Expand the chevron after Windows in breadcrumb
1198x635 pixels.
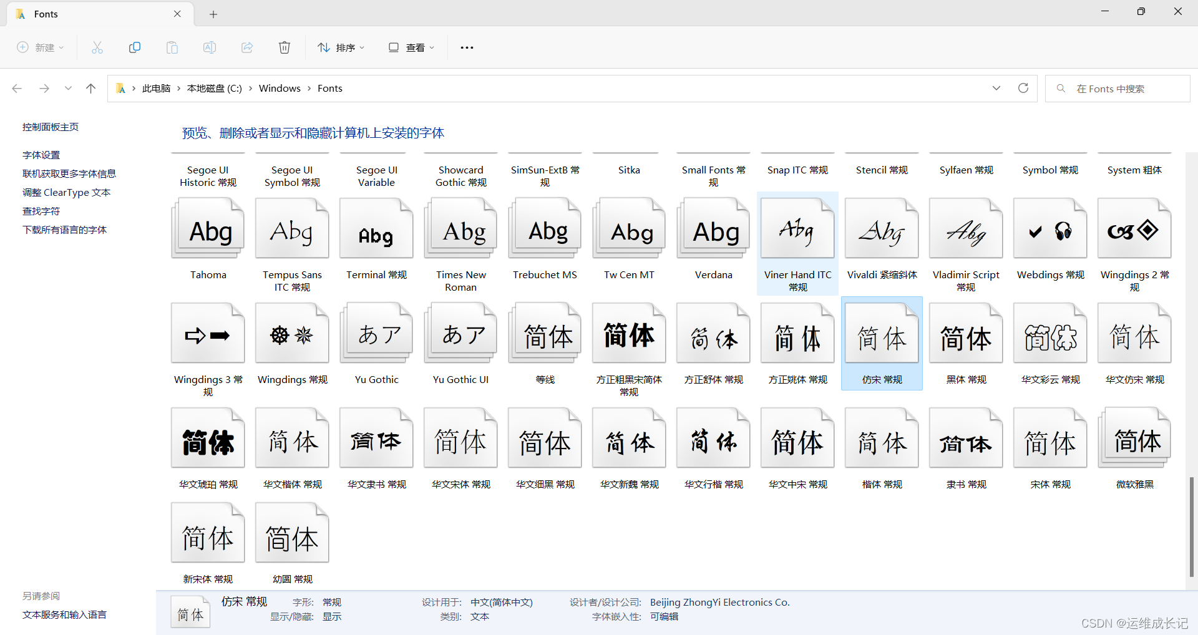tap(309, 89)
